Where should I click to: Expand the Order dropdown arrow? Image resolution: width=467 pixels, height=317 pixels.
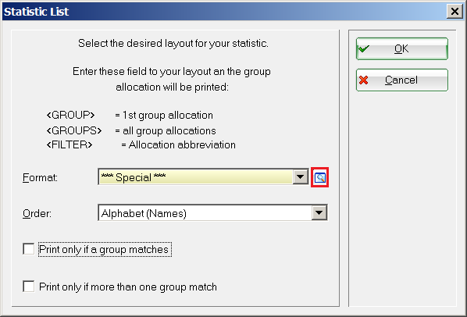click(x=319, y=212)
